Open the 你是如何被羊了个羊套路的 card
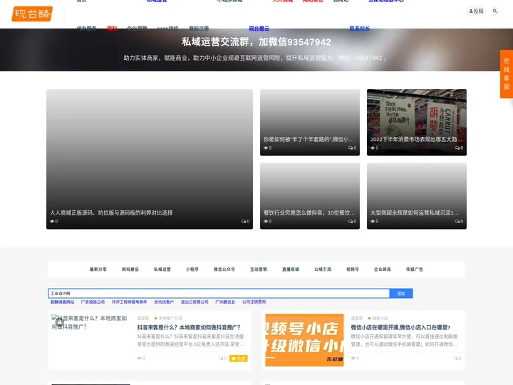 click(x=310, y=122)
